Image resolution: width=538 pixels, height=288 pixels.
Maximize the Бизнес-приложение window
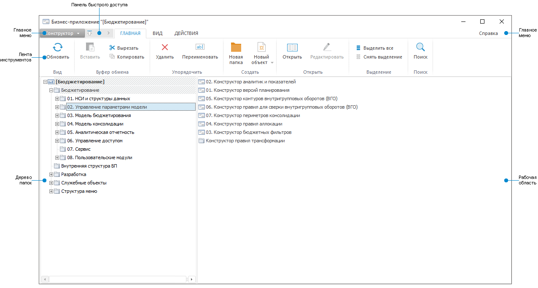coord(482,21)
